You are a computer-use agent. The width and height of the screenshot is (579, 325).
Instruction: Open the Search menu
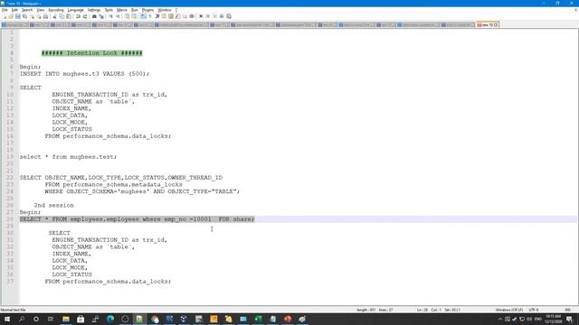coord(27,10)
